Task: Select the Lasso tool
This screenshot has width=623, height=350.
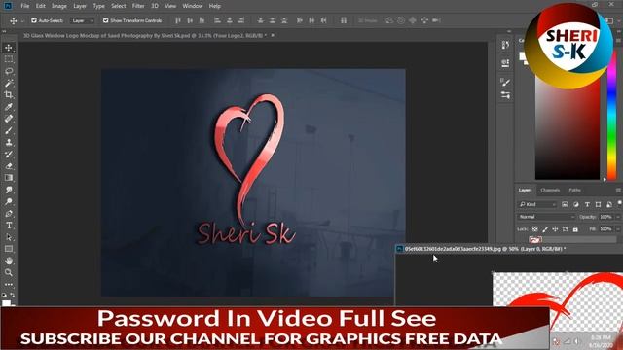Action: coord(9,71)
